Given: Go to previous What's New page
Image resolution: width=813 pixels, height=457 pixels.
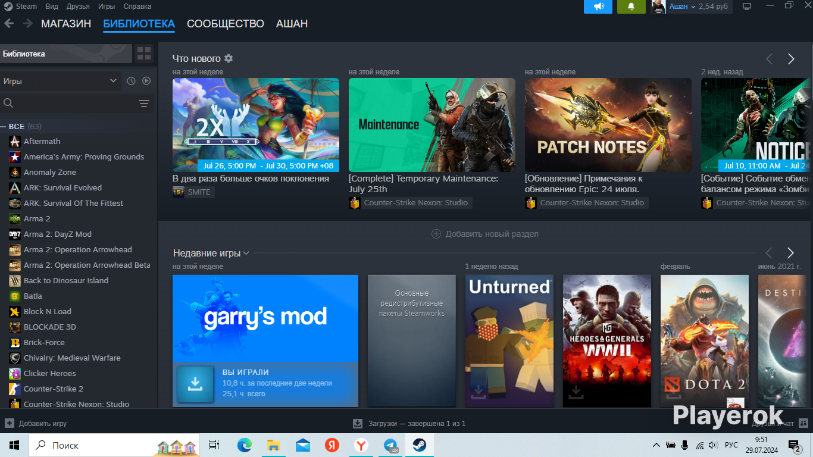Looking at the screenshot, I should click(770, 59).
